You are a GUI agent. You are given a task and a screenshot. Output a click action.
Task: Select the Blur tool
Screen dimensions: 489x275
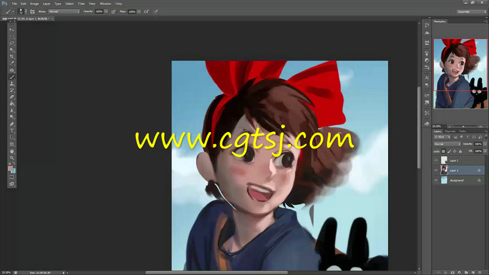12,111
